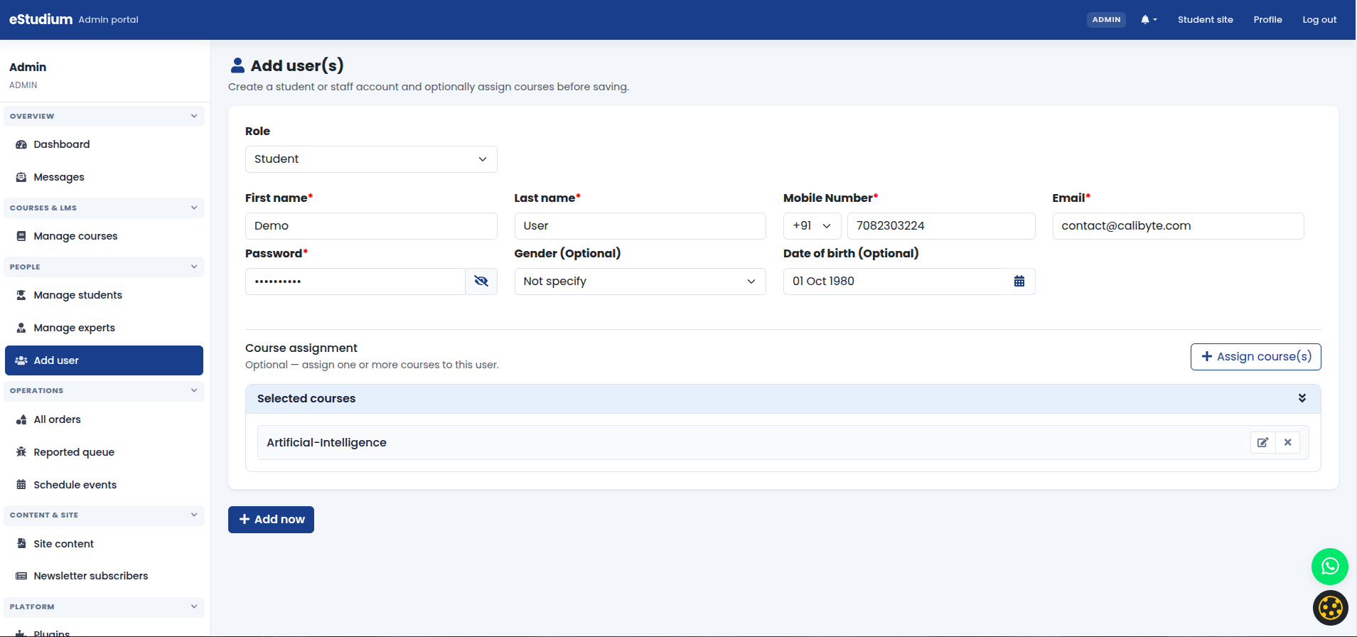Screen dimensions: 1357x637
Task: Go to Manage experts
Action: 104,328
